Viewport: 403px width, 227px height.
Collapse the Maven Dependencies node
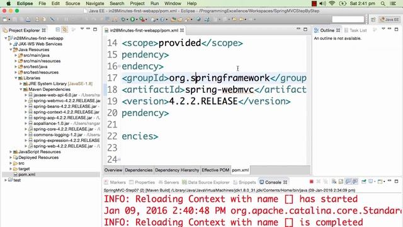21,90
